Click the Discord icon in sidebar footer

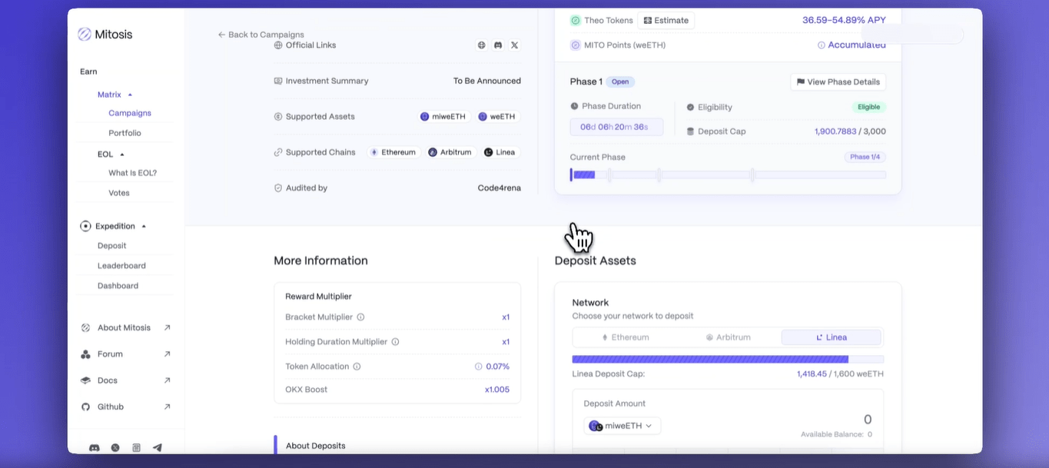pos(94,447)
